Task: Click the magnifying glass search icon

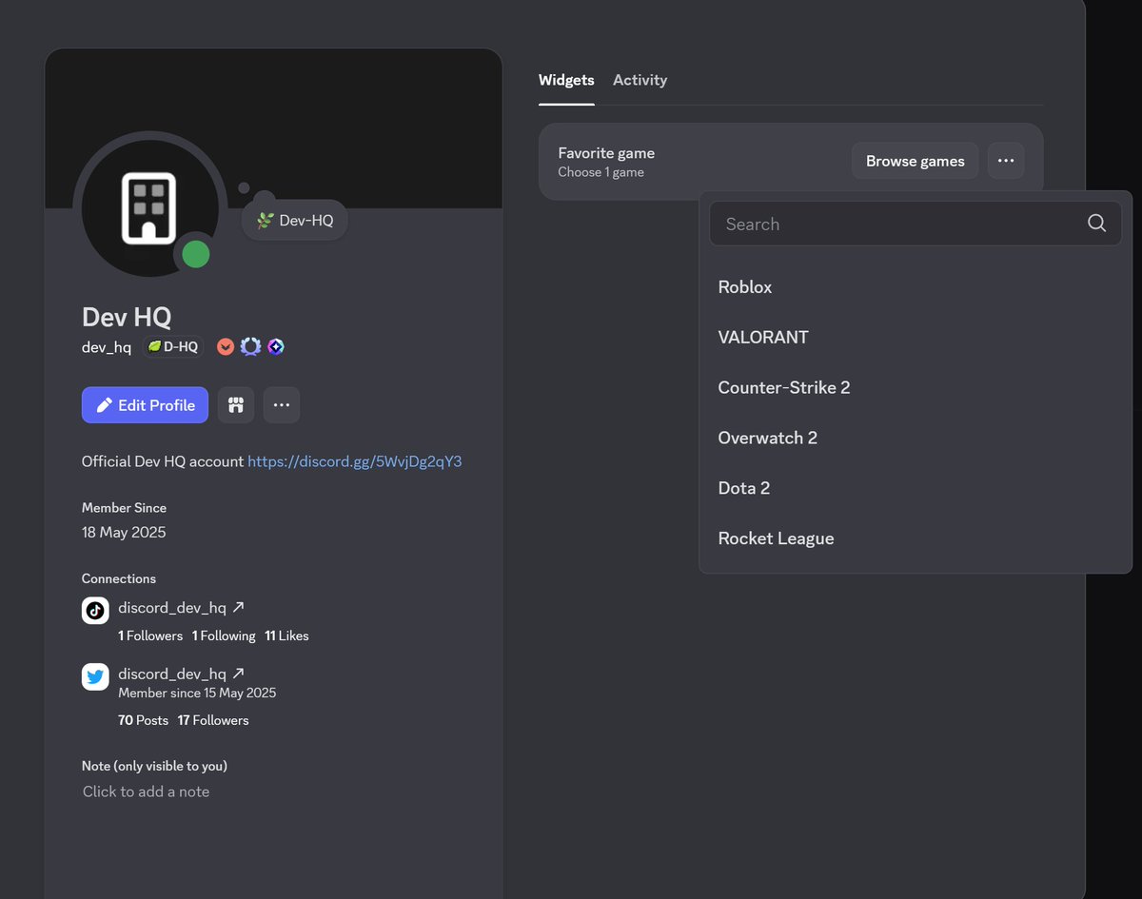Action: coord(1096,224)
